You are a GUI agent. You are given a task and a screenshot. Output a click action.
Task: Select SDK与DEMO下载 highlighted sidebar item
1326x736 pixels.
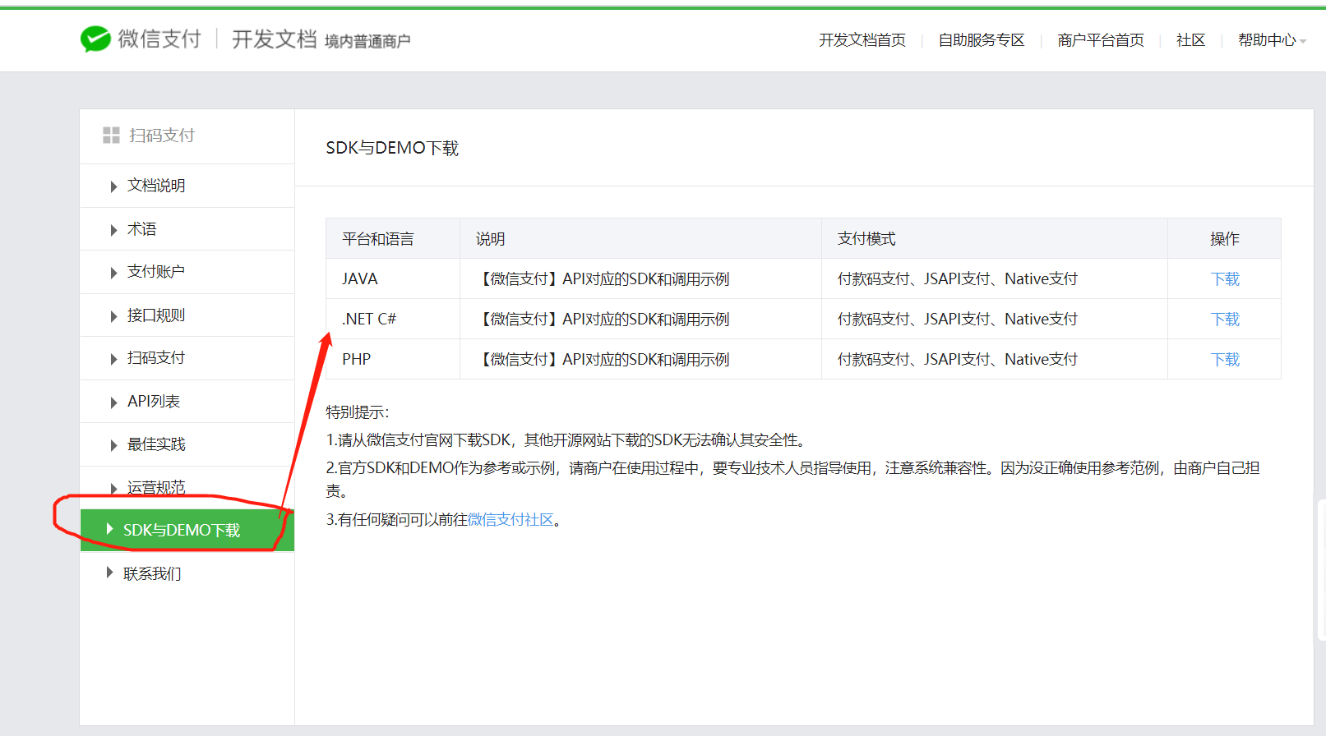187,531
